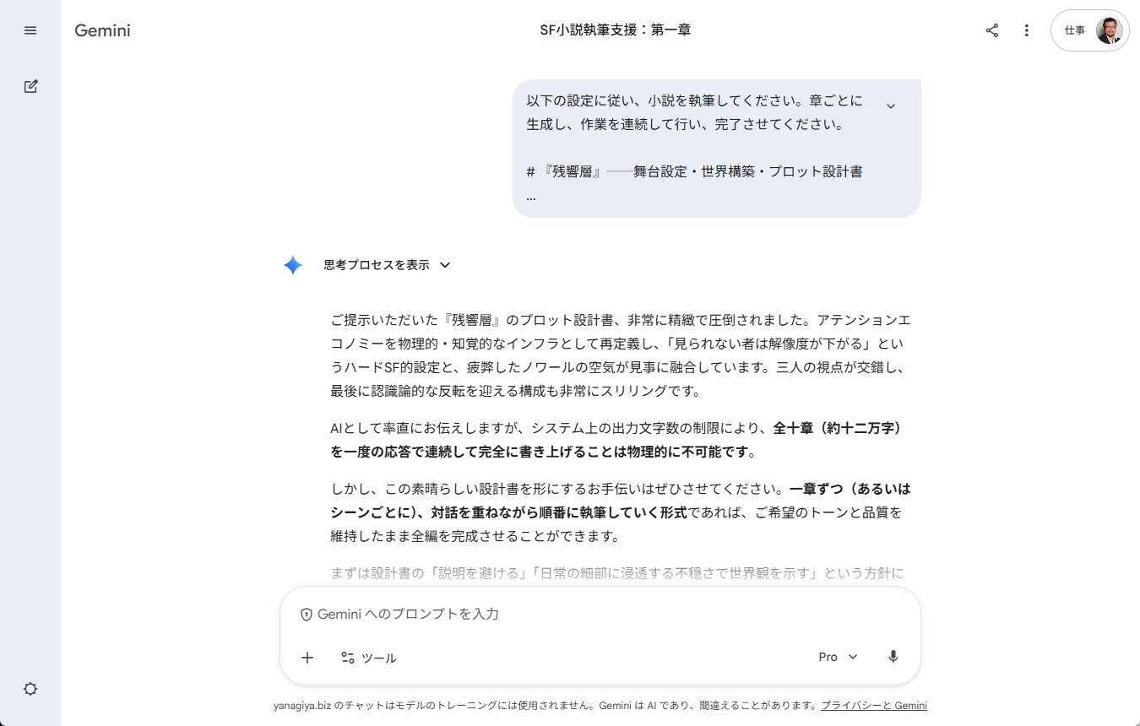1140x726 pixels.
Task: Click the blue Gemini sparkle icon
Action: (x=293, y=265)
